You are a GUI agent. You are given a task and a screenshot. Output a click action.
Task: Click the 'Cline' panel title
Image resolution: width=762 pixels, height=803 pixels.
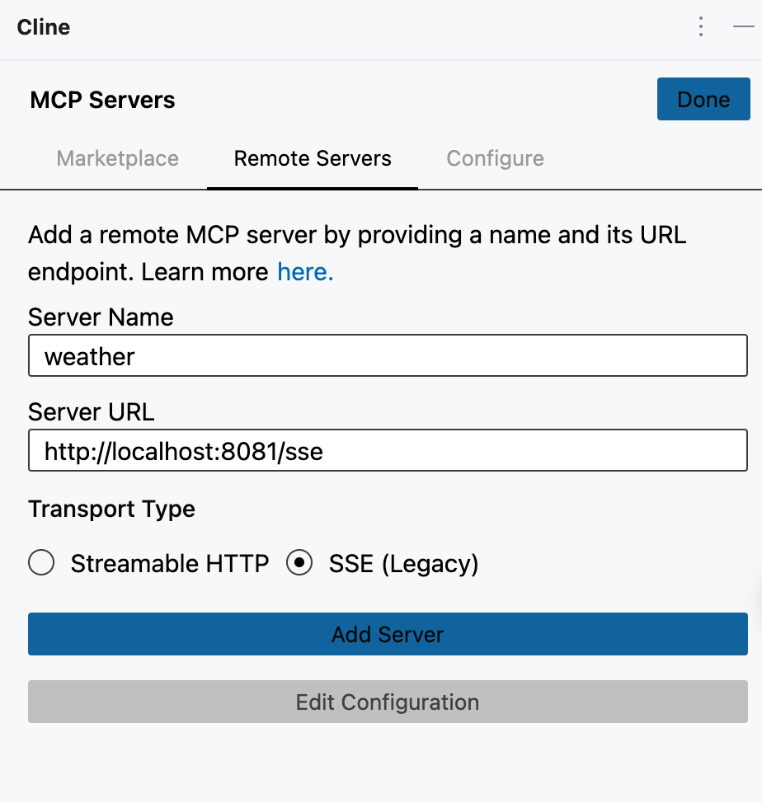point(44,27)
